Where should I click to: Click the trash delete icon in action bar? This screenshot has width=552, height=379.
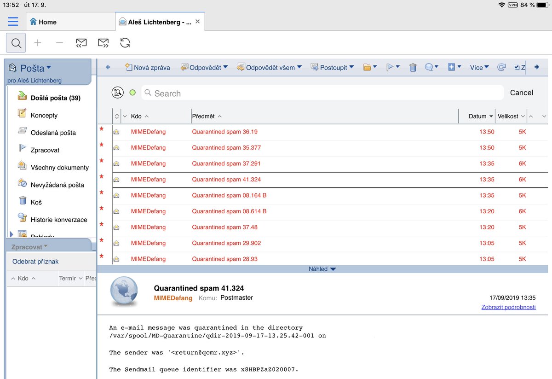(413, 67)
